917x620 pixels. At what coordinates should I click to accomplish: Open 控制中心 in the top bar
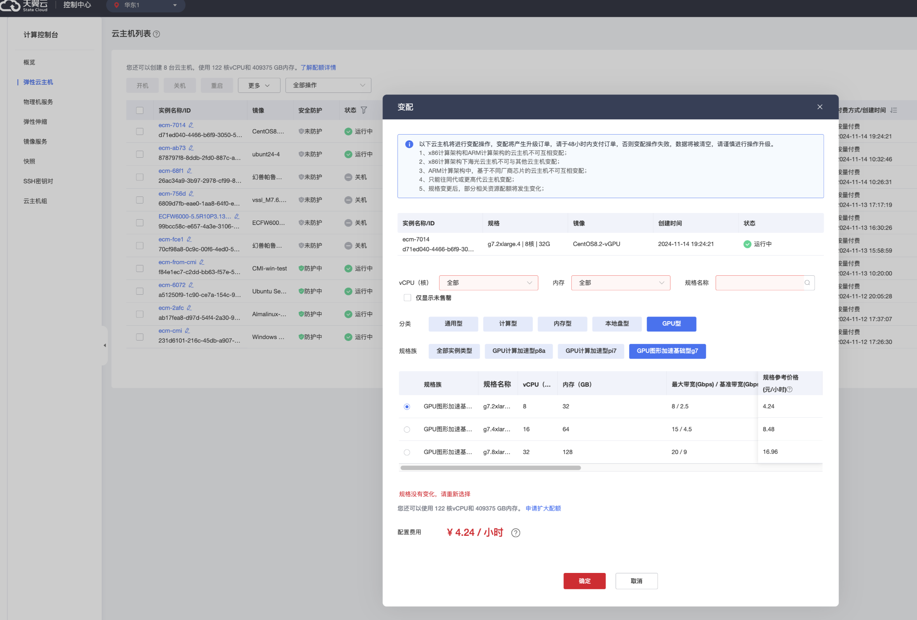(77, 5)
